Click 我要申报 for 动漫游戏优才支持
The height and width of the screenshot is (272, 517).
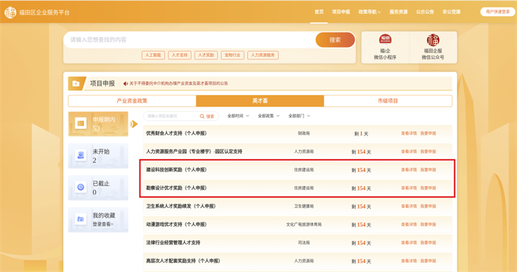pyautogui.click(x=428, y=224)
